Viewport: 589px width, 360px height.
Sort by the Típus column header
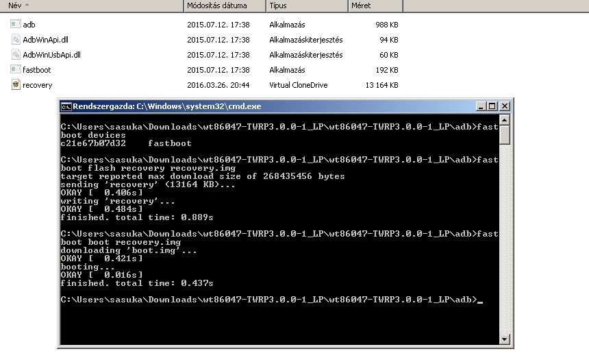click(308, 5)
